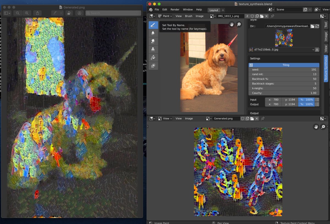Open the d77e2108eb..0.jpg style dropdown
Screen dimensions: 330x224
pos(313,50)
